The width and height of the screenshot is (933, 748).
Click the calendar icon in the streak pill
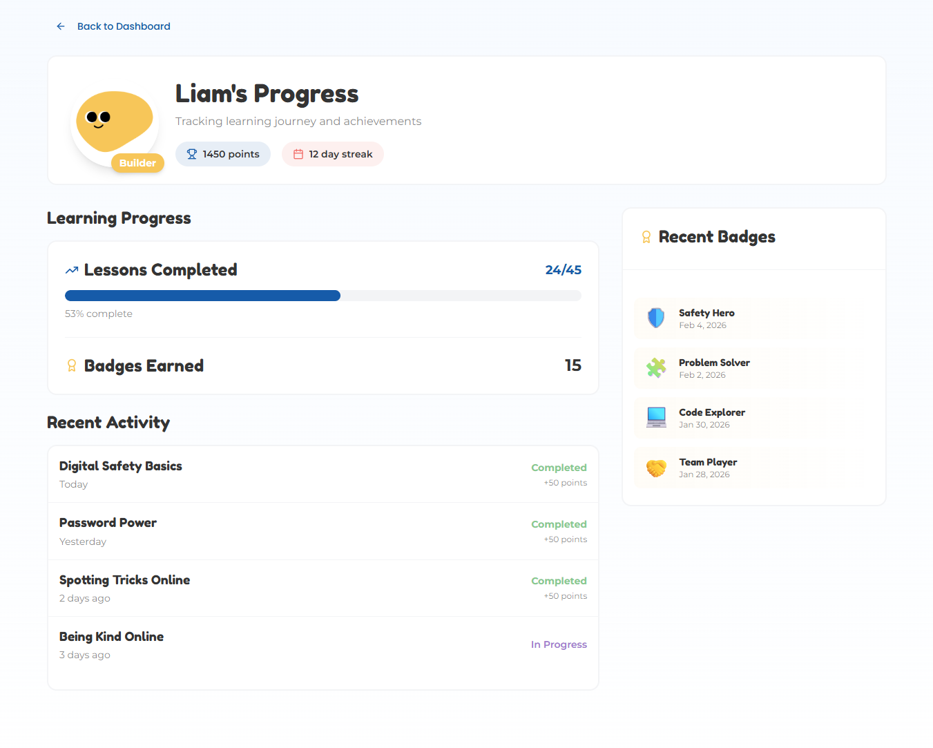(298, 154)
